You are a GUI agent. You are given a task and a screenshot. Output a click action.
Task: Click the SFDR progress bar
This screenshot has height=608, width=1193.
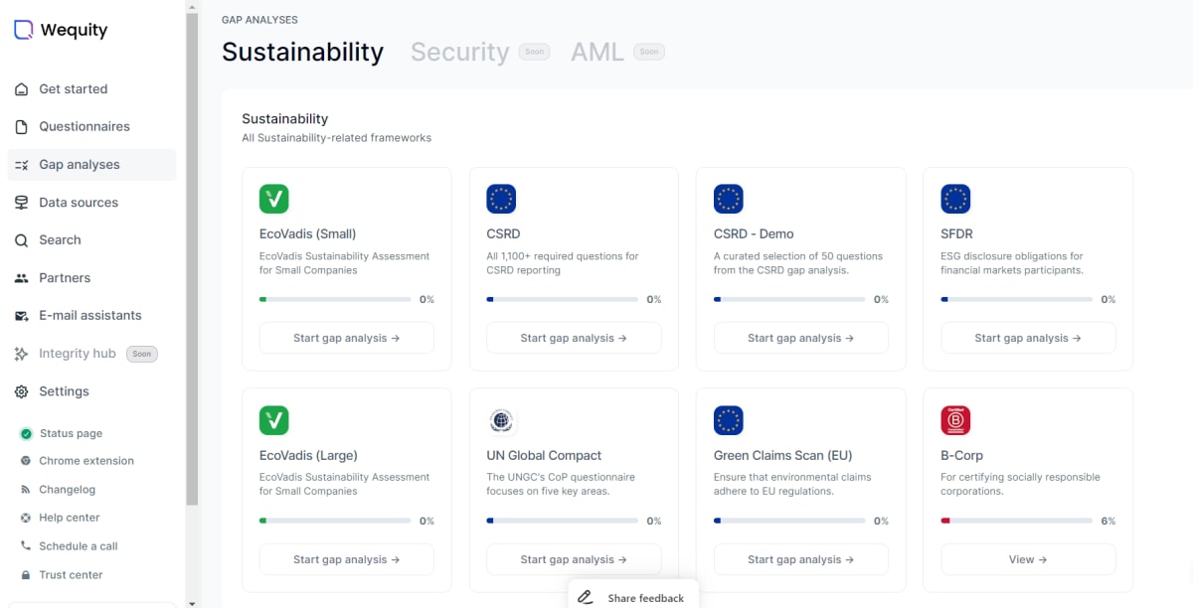(x=1016, y=299)
